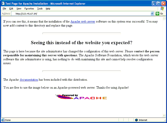
Task: Click the scrollbar down arrow
Action: coord(164,115)
